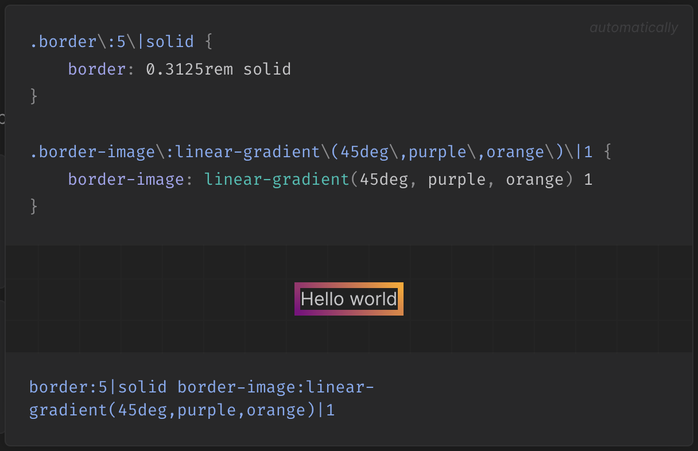Click the "border: 0.3125rem solid" declaration
The height and width of the screenshot is (451, 698).
click(x=180, y=69)
